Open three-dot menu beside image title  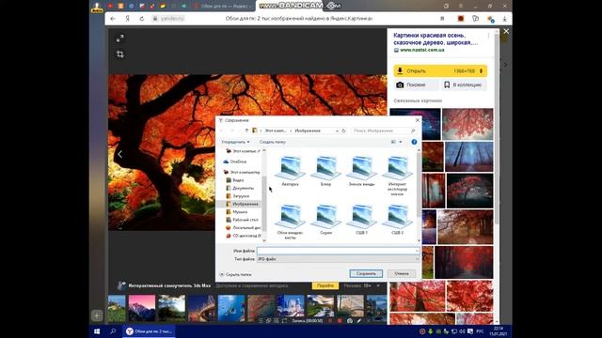[488, 36]
